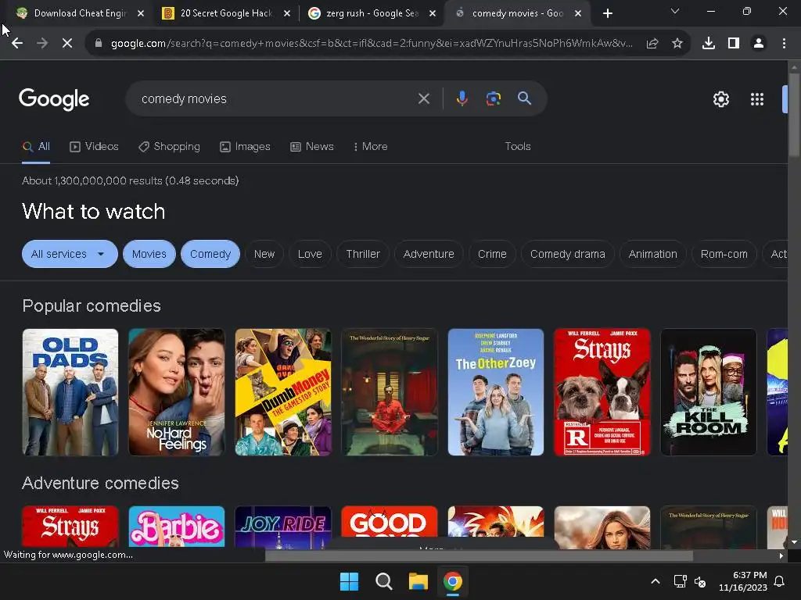The height and width of the screenshot is (600, 801).
Task: Open the tab search dropdown
Action: coord(675,11)
